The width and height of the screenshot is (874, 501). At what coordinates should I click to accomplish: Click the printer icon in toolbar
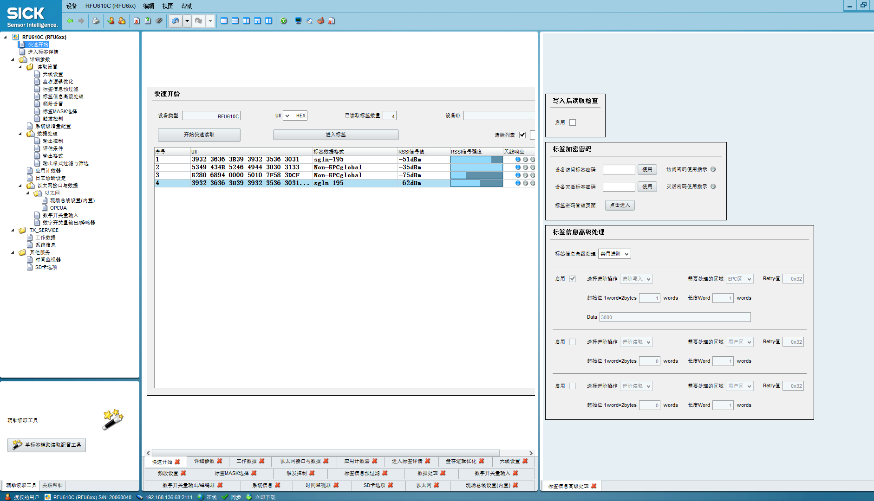click(x=96, y=21)
